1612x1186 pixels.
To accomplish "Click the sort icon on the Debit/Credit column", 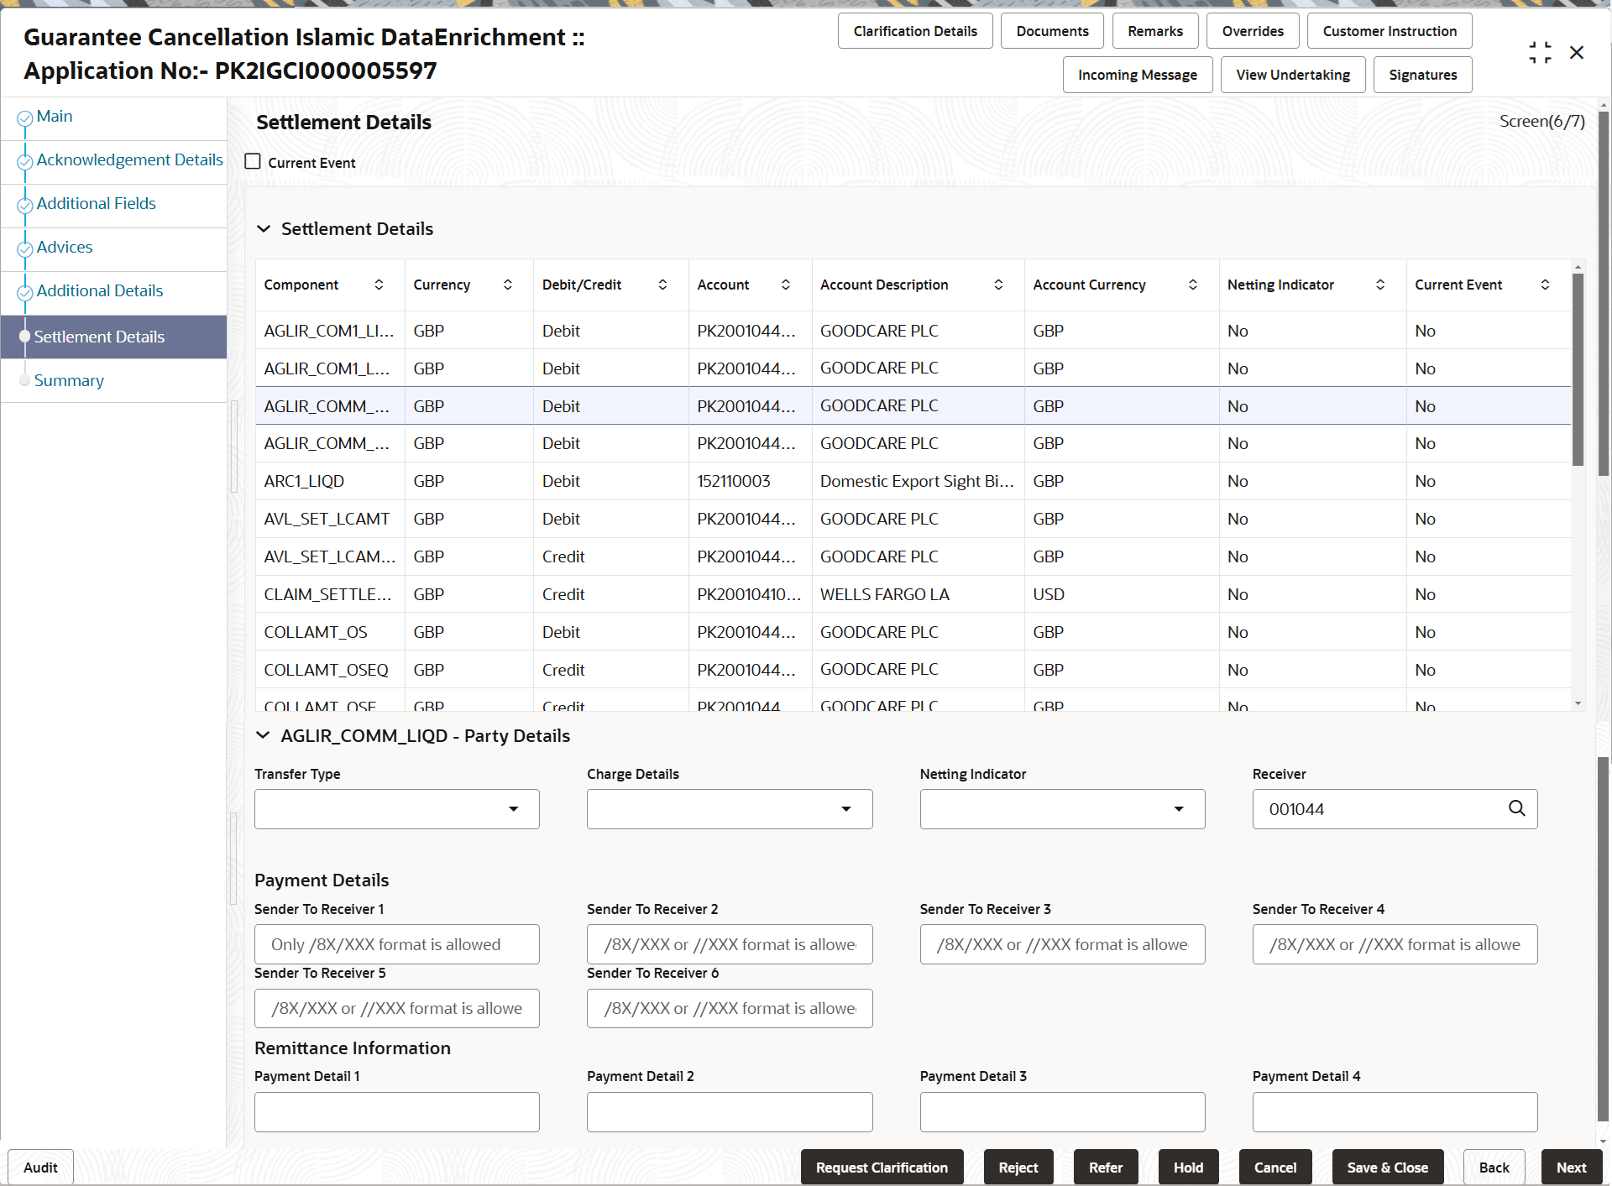I will [x=662, y=285].
